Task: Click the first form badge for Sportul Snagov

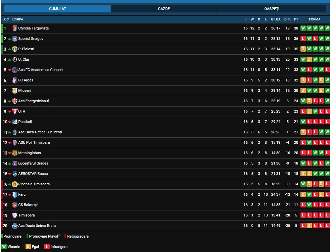Action: [x=303, y=39]
